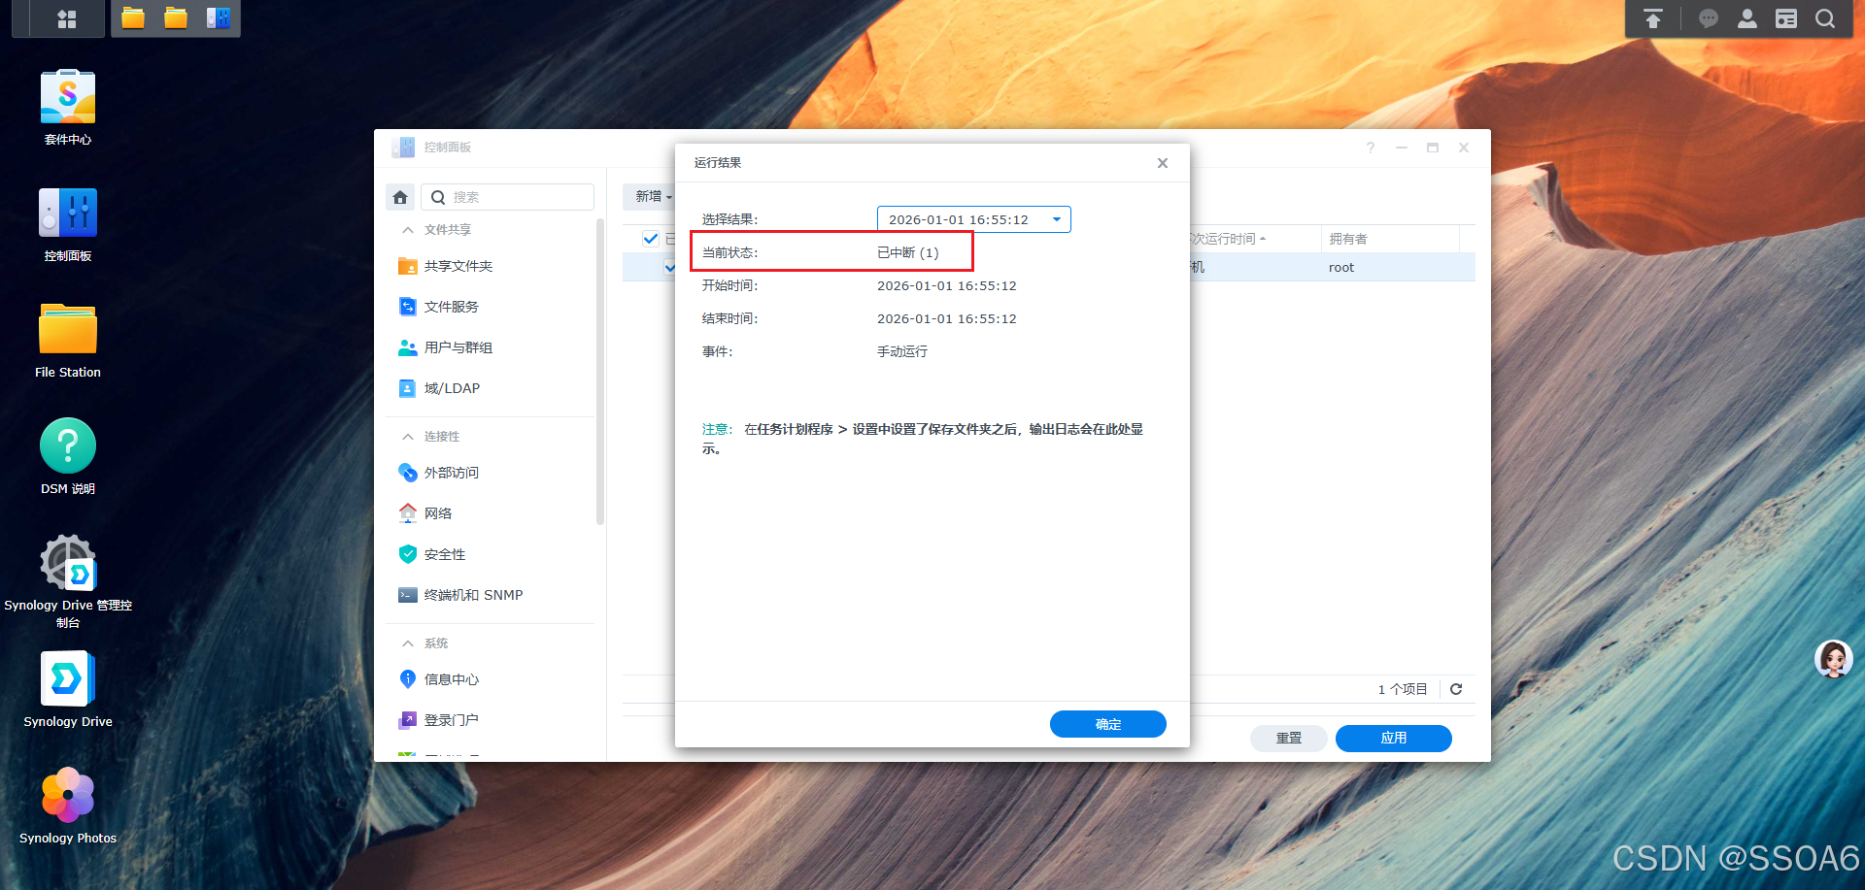Screen dimensions: 1865x890
Task: Open the notifications icon in the taskbar
Action: pyautogui.click(x=1708, y=17)
